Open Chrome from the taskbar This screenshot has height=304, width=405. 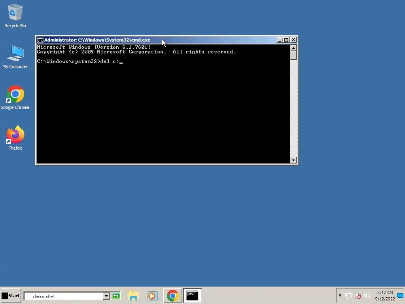(172, 296)
